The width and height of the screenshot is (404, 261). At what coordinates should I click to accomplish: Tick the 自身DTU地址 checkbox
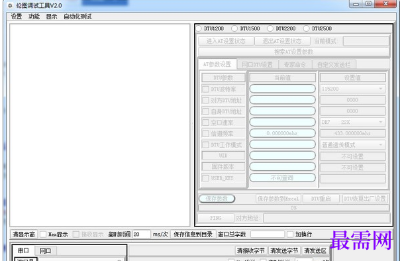(x=205, y=111)
